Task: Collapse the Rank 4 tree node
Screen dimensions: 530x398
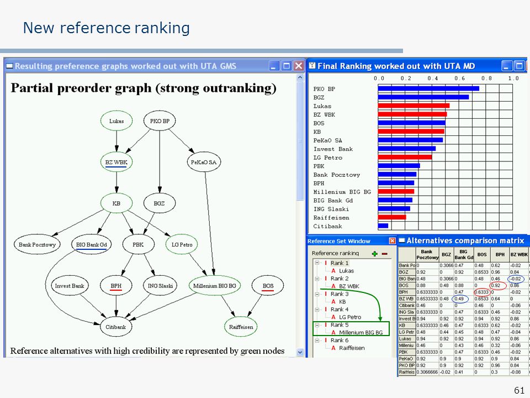Action: point(317,310)
